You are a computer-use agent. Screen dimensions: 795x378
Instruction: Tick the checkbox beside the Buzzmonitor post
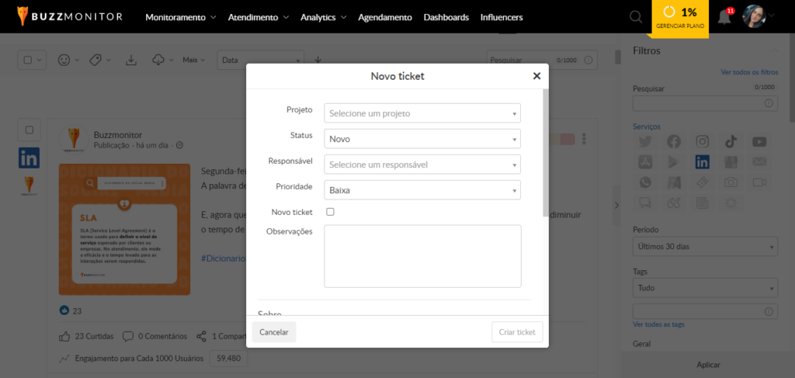click(x=30, y=130)
